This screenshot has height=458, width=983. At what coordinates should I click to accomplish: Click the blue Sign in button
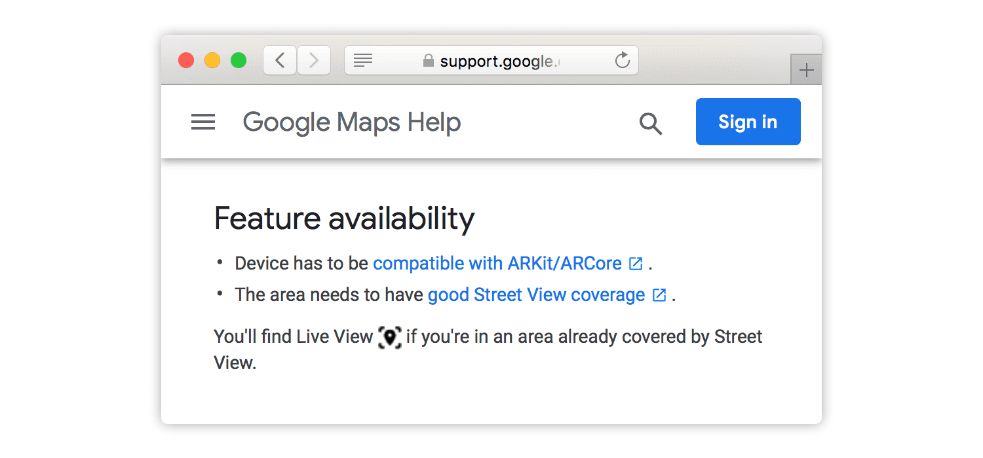pyautogui.click(x=748, y=122)
